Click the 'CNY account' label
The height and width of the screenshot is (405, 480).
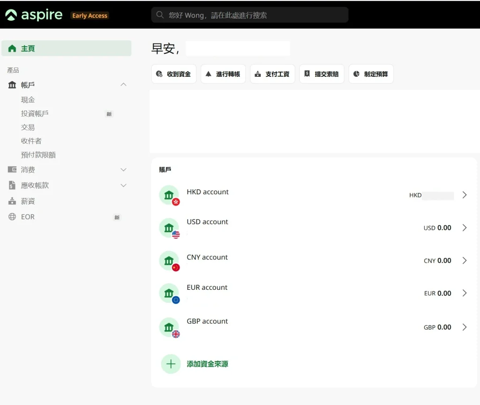(x=207, y=257)
